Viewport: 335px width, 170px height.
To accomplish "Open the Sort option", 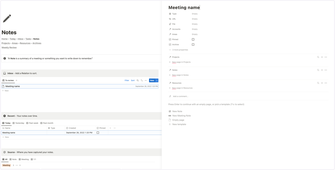I will click(133, 80).
